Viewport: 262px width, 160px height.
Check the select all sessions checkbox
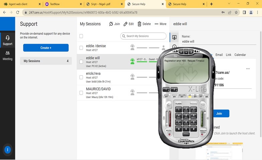coord(81,36)
